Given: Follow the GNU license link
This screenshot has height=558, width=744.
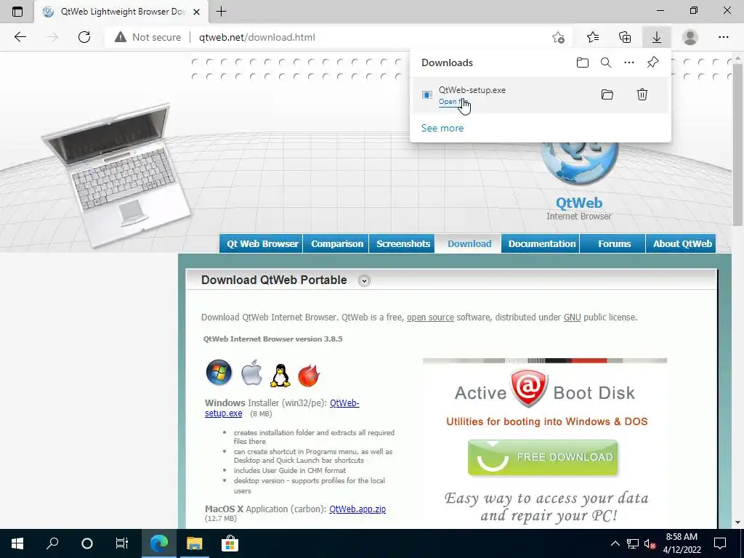Looking at the screenshot, I should click(x=573, y=317).
